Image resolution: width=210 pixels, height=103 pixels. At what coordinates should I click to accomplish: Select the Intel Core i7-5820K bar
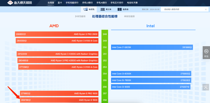pyautogui.click(x=152, y=47)
